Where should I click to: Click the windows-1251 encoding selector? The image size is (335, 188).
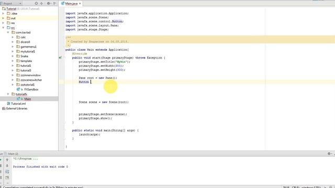[311, 187]
